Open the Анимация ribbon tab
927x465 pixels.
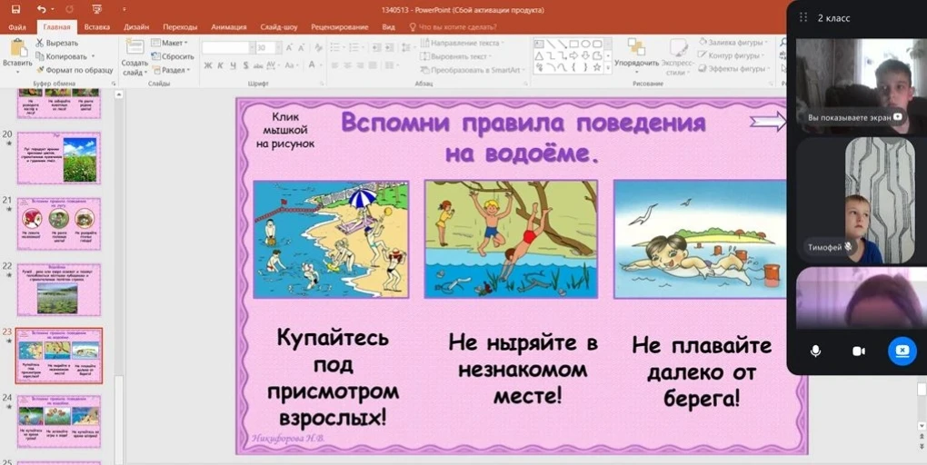(x=228, y=27)
